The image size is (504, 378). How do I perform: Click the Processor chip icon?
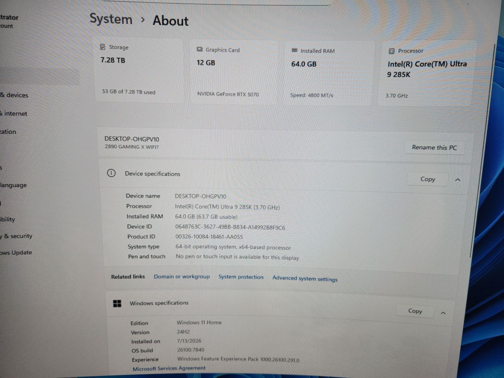point(392,51)
